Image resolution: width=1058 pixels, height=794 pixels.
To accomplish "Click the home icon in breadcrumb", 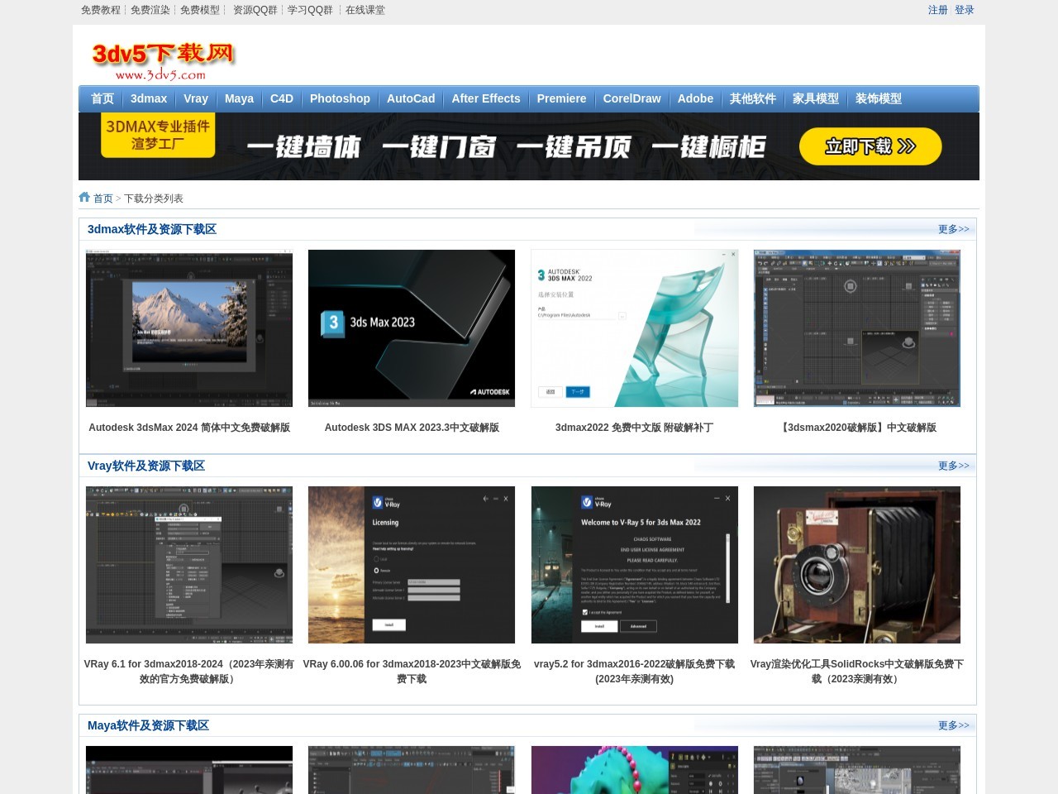I will (x=84, y=197).
